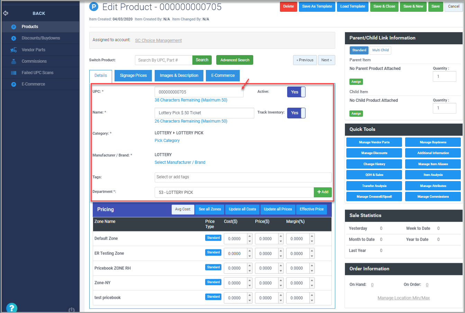Click the Commissions sidebar icon
Viewport: 465px width, 313px height.
(x=13, y=61)
